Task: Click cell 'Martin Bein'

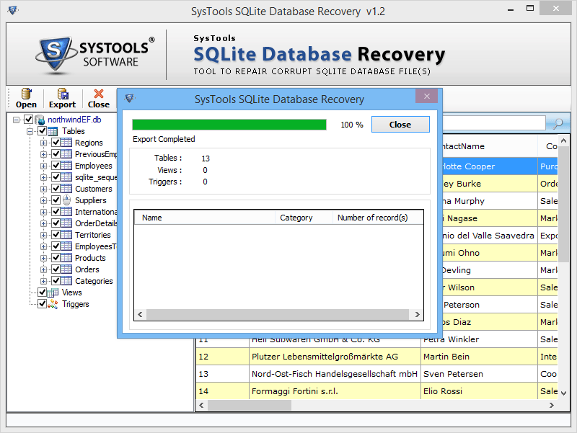Action: [479, 357]
